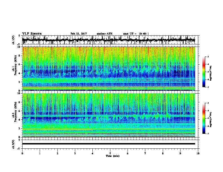Click the 4 kHz tick label on ch.2 axis

point(20,120)
